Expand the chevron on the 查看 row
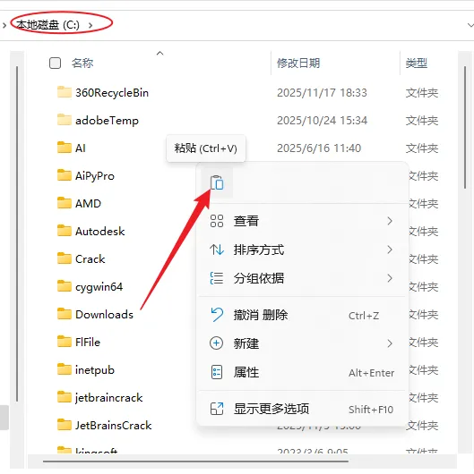The height and width of the screenshot is (474, 474). [x=390, y=221]
